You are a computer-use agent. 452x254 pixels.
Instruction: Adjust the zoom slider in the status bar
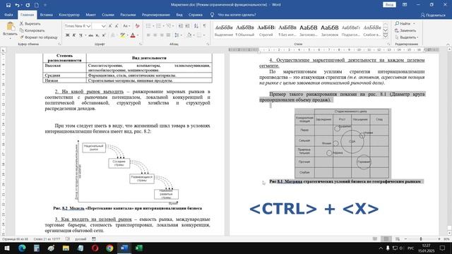click(x=421, y=239)
